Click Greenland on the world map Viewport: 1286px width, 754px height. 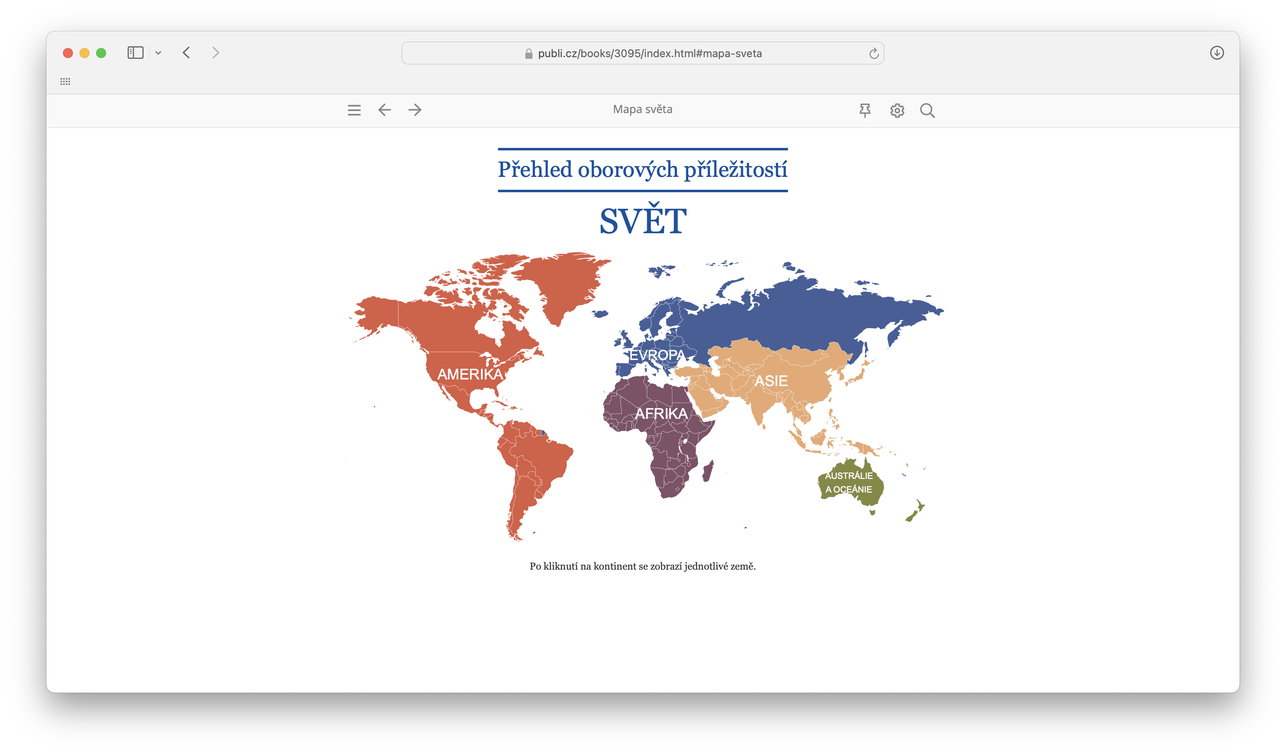pos(566,286)
